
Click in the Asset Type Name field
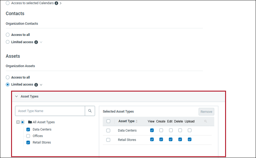coord(50,111)
